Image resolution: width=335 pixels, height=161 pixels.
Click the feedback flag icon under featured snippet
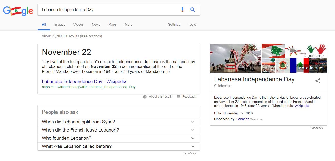point(178,97)
